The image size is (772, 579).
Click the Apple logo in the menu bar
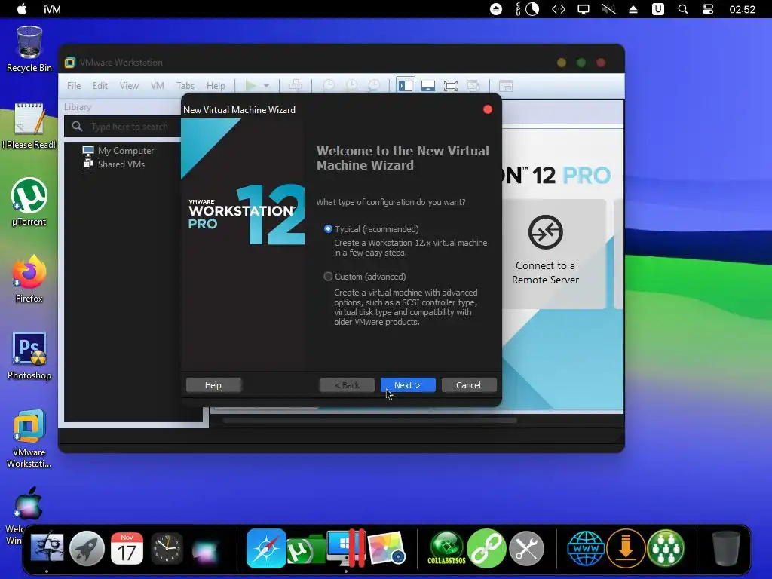click(22, 9)
